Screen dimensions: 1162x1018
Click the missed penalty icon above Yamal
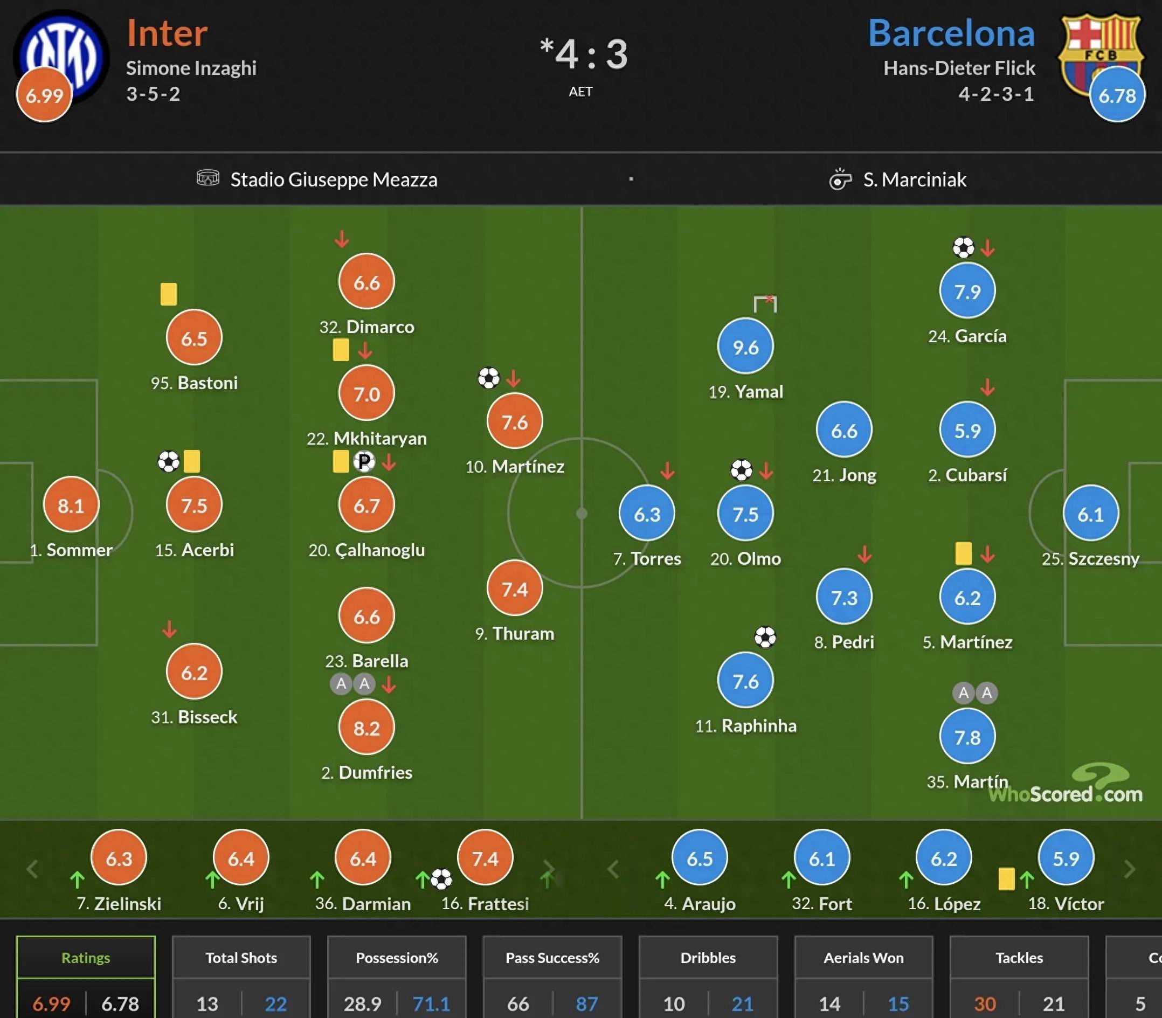coord(765,304)
